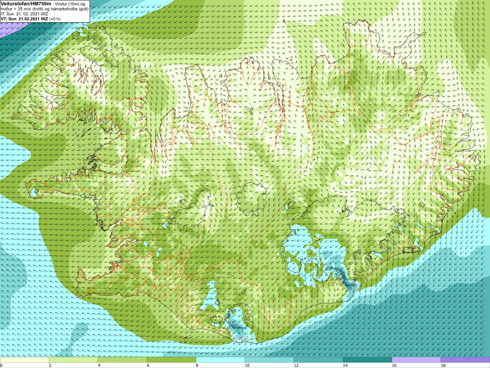Click the '4' colorbar tick label
This screenshot has width=490, height=368.
(x=99, y=365)
